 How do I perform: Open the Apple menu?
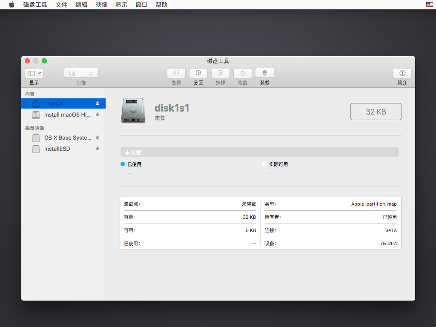click(x=11, y=4)
